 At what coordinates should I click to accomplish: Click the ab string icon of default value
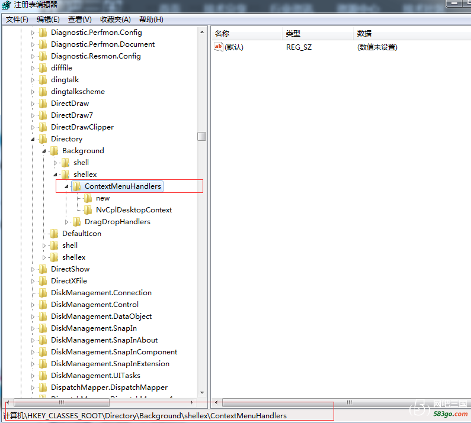219,47
